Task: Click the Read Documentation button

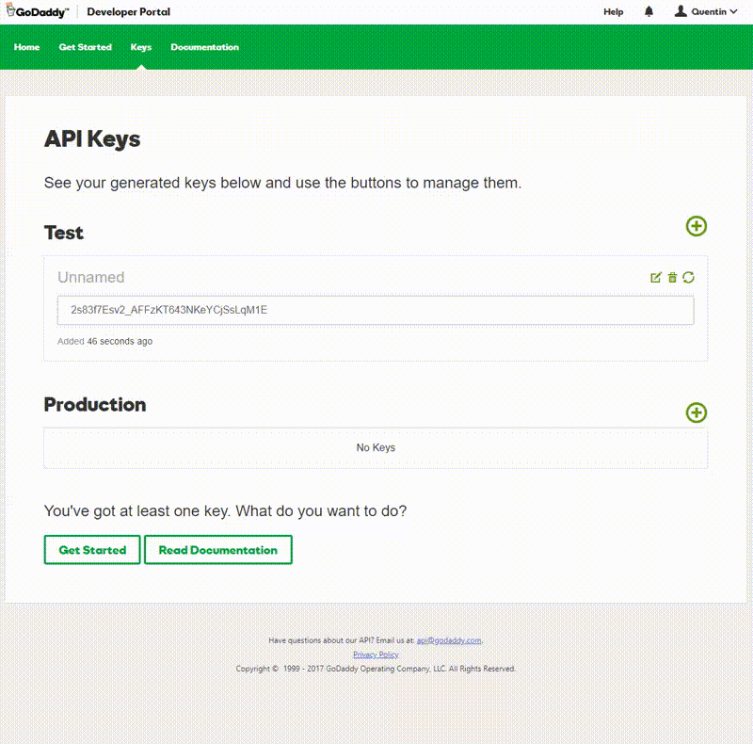Action: (217, 549)
